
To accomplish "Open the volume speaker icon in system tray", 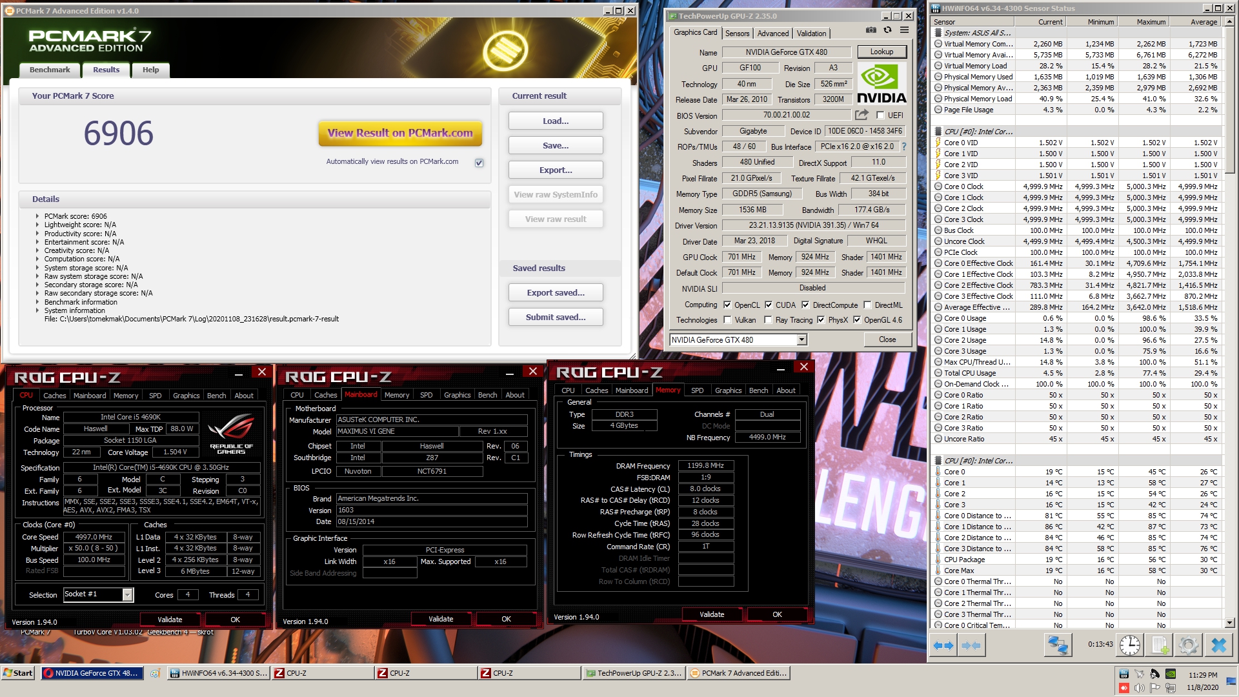I will point(1140,688).
